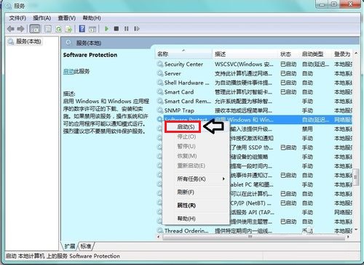This screenshot has height=265, width=364.
Task: Click the horizontal scrollbar left arrow
Action: [x=159, y=237]
